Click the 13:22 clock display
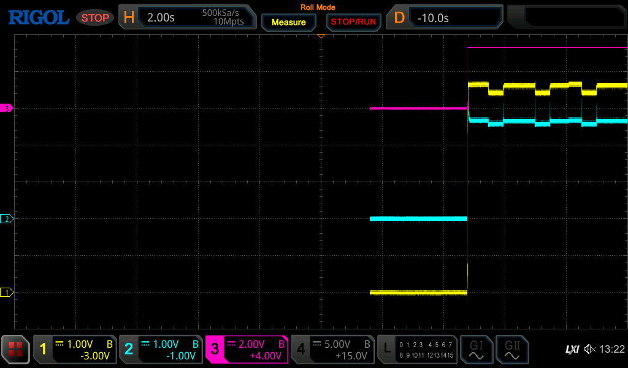628x368 pixels. pyautogui.click(x=612, y=349)
